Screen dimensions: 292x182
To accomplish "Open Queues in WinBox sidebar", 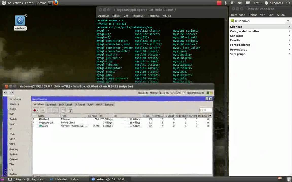I will [x=14, y=159].
